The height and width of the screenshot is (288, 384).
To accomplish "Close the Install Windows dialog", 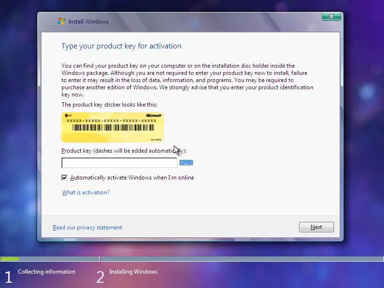I will pyautogui.click(x=331, y=16).
